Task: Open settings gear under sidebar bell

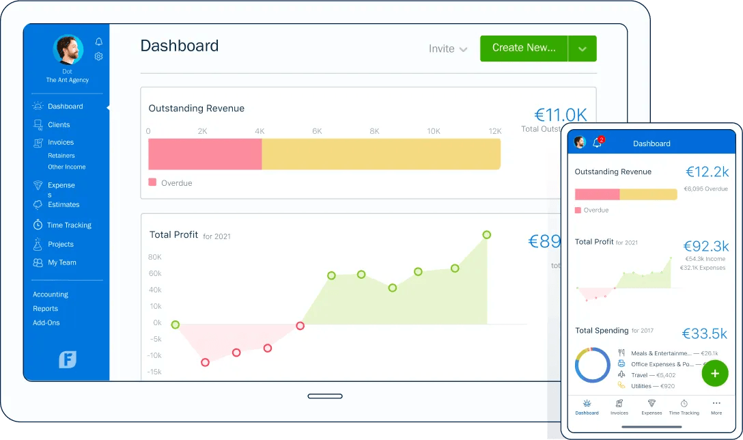Action: click(98, 57)
